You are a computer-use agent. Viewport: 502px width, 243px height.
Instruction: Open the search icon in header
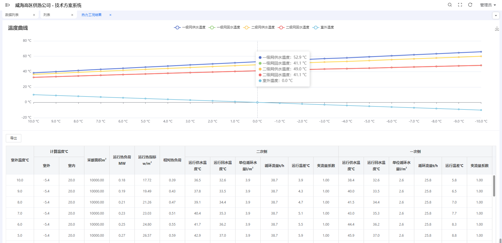[x=450, y=5]
